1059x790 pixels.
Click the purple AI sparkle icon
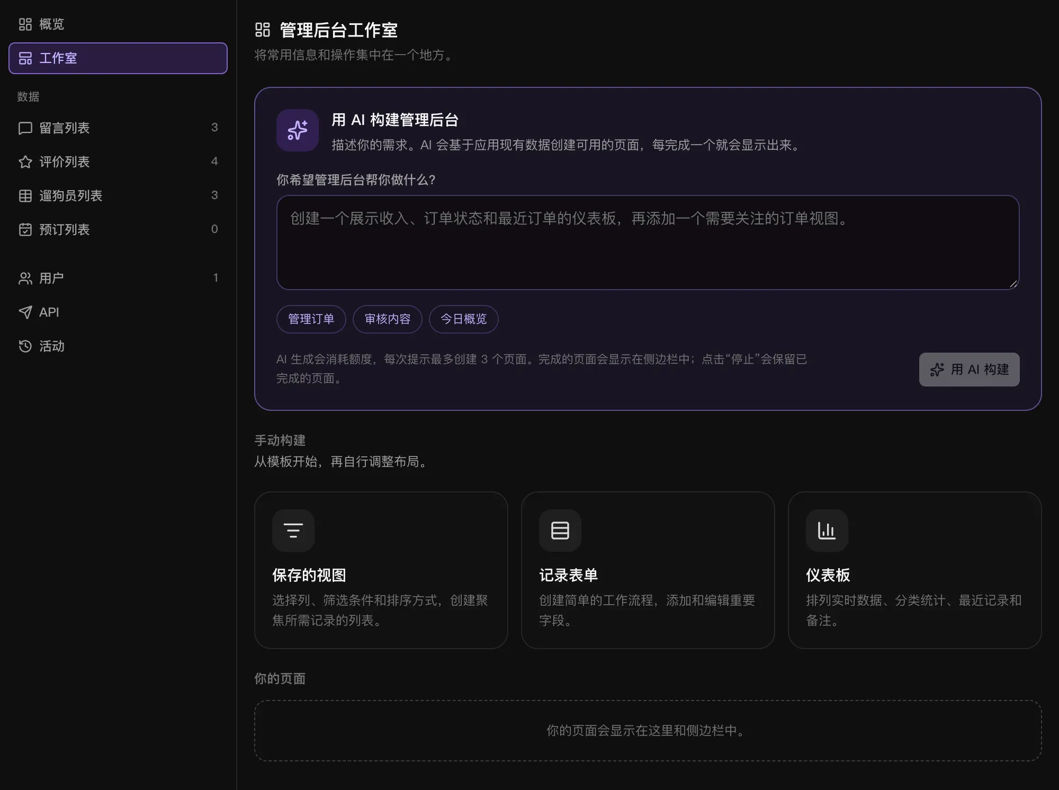[x=298, y=130]
